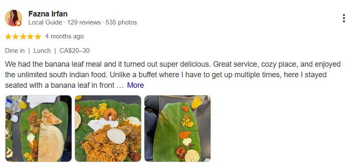This screenshot has width=352, height=168.
Task: Click the 535 photos count text
Action: (x=121, y=22)
